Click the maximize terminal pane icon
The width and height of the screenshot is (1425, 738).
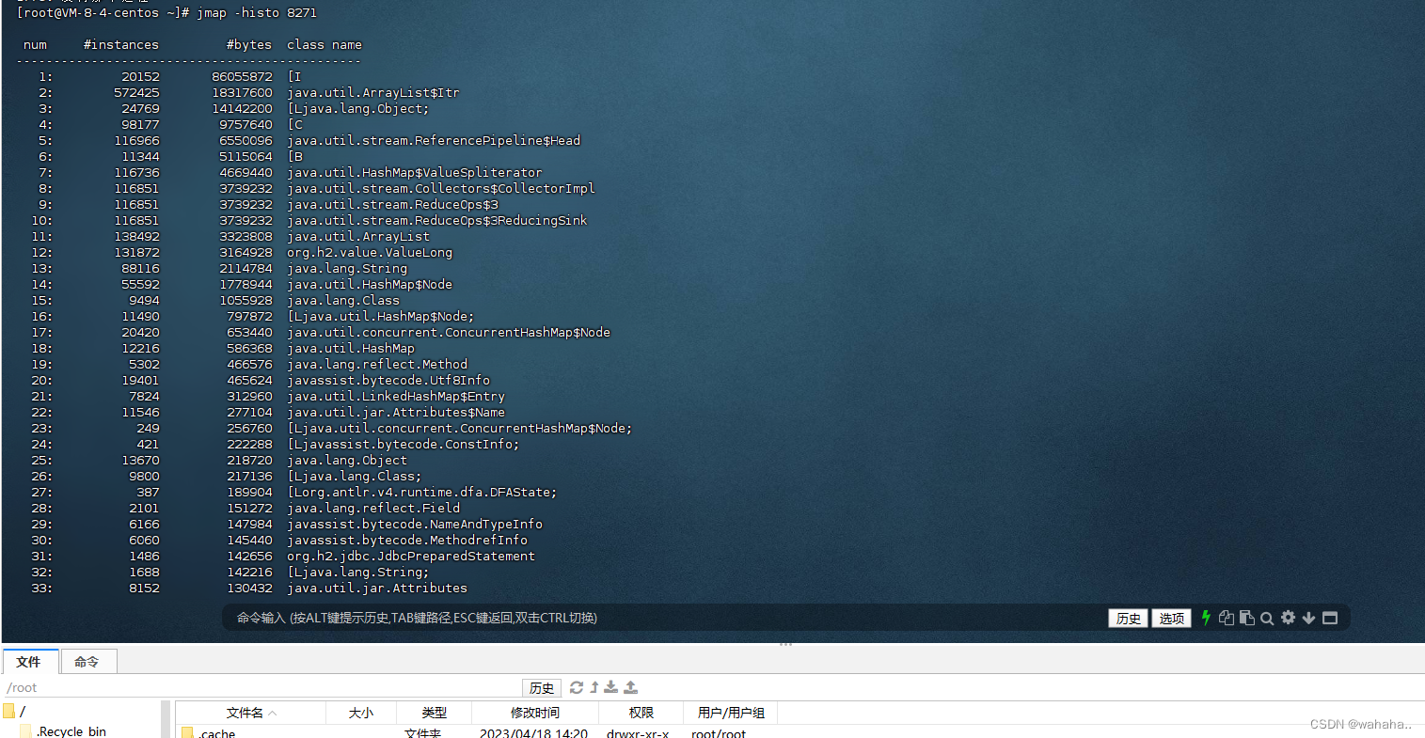tap(1329, 618)
